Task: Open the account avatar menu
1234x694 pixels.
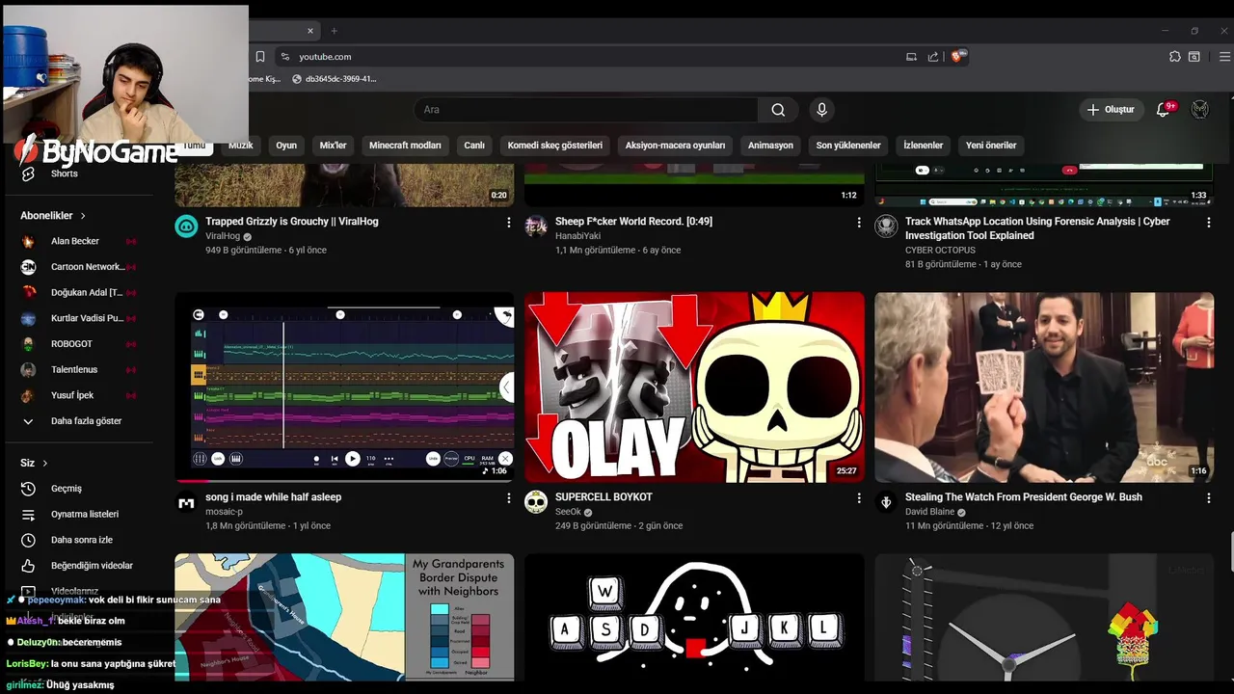Action: [1200, 109]
